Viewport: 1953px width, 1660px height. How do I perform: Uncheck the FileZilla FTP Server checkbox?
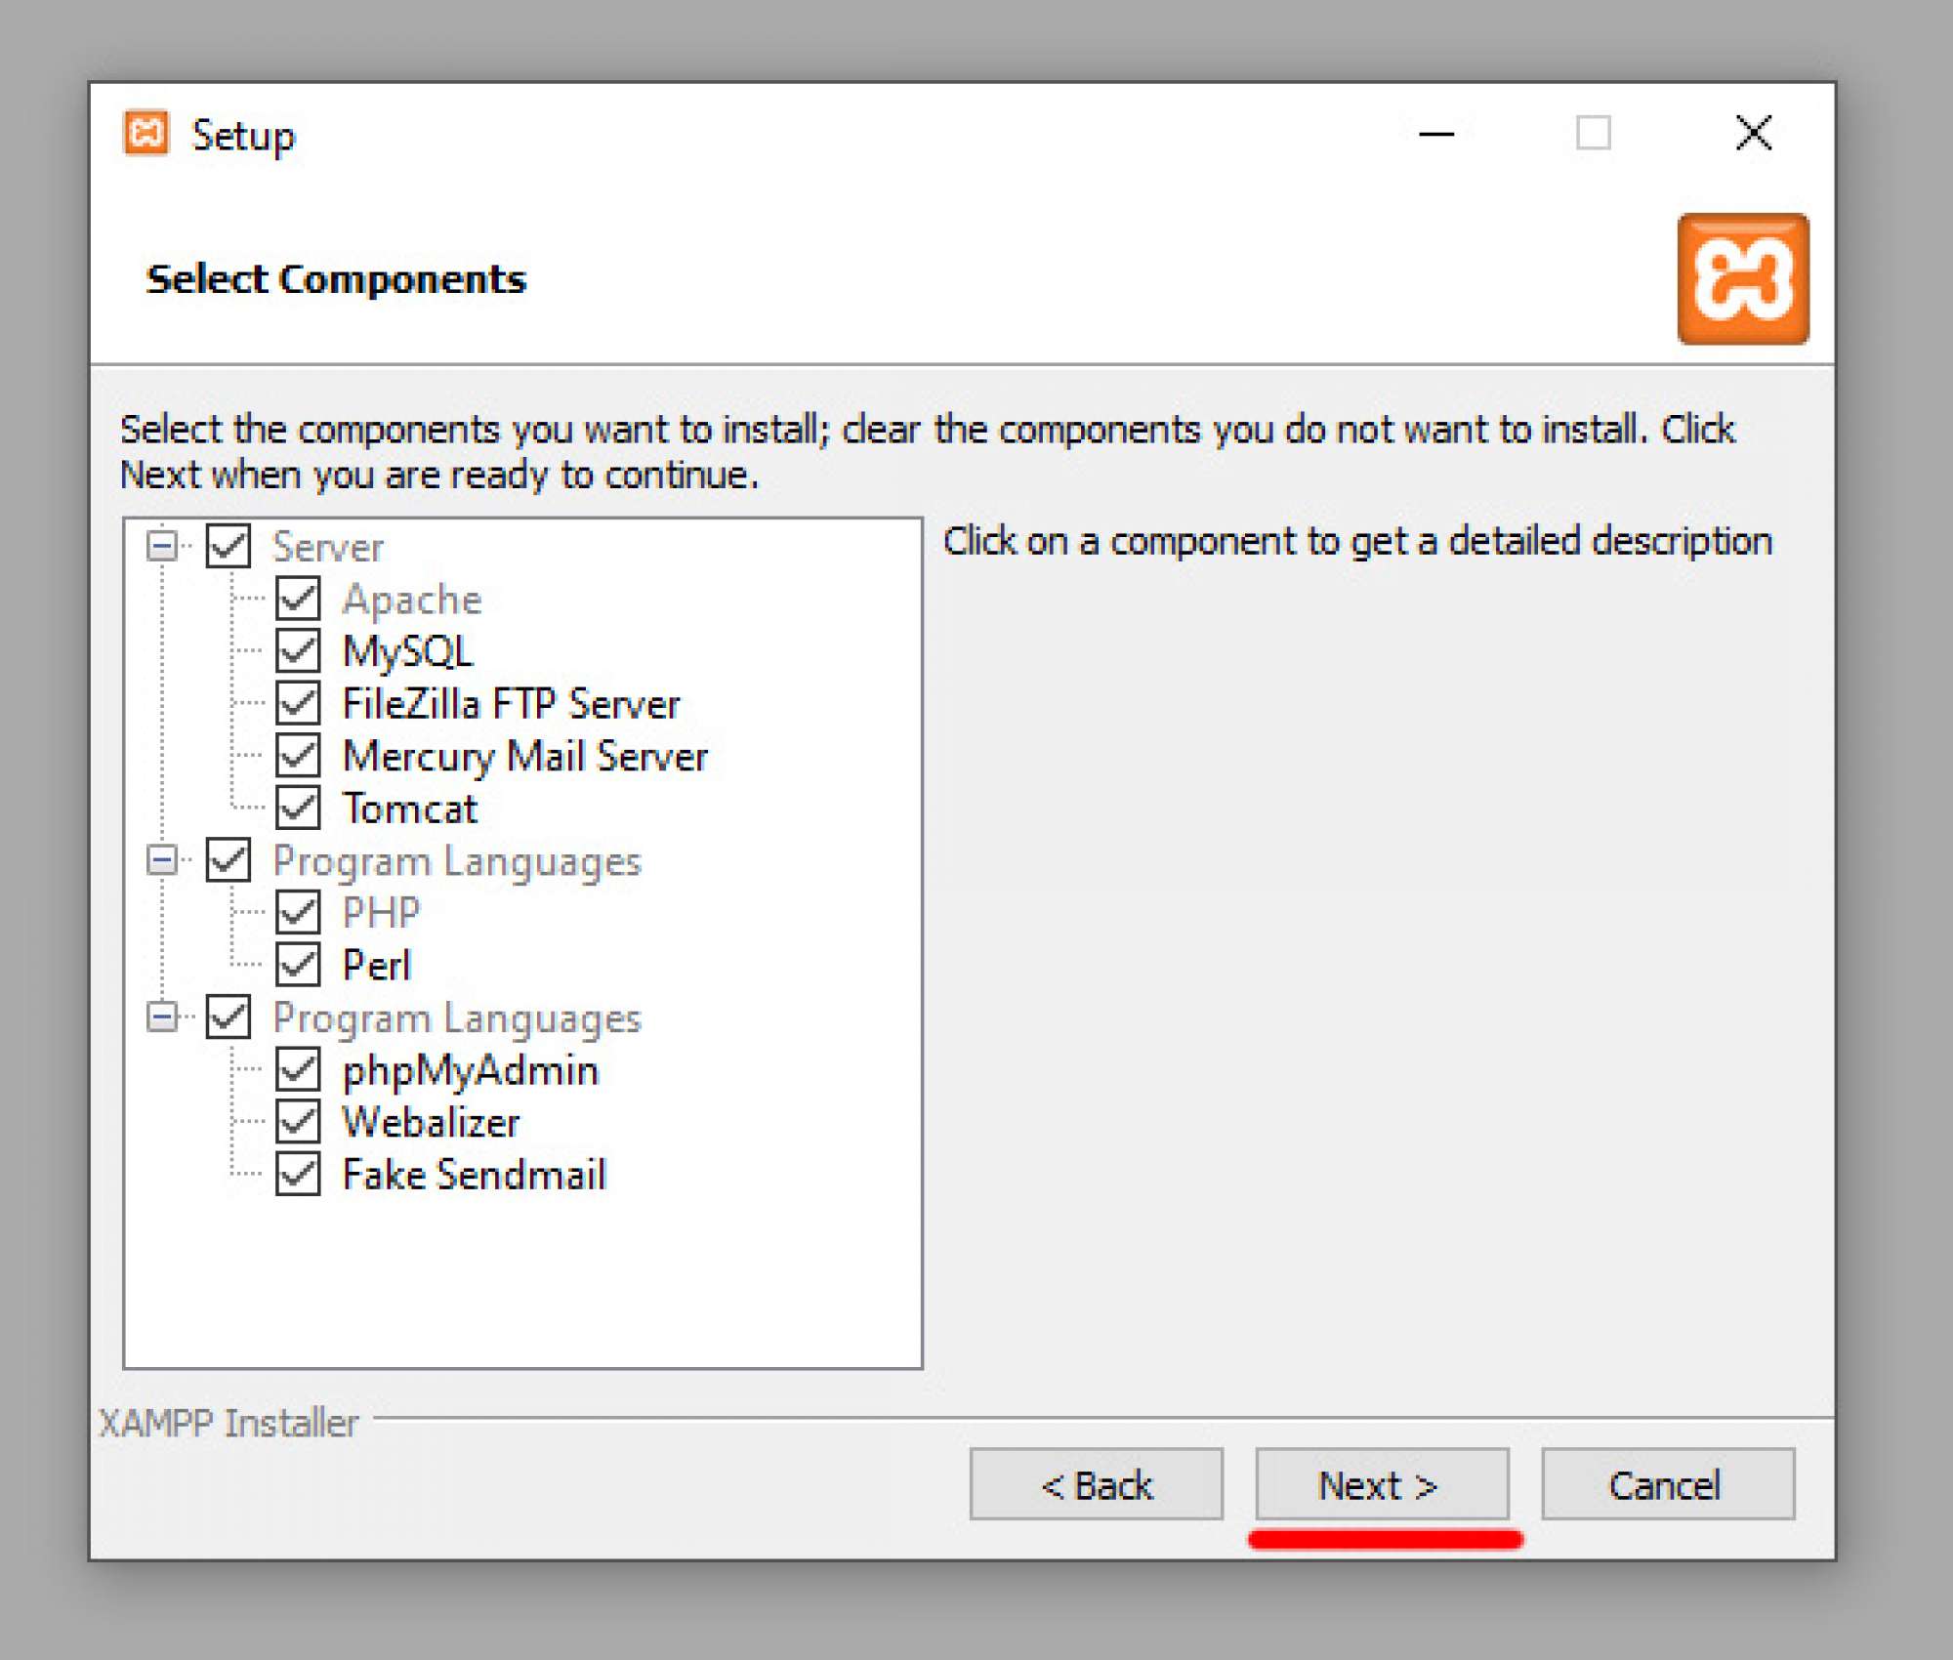[298, 704]
